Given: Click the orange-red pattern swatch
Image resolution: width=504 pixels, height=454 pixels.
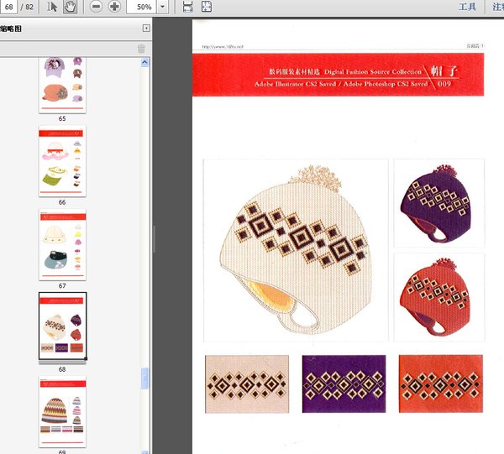Looking at the screenshot, I should (x=441, y=384).
